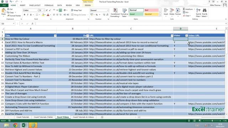Open the Title column filter dropdown
The width and height of the screenshot is (228, 128).
click(55, 36)
